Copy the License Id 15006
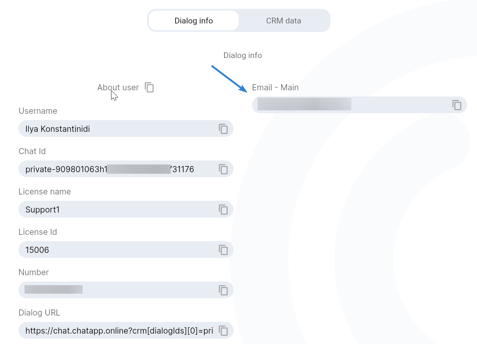477x344 pixels. (223, 250)
